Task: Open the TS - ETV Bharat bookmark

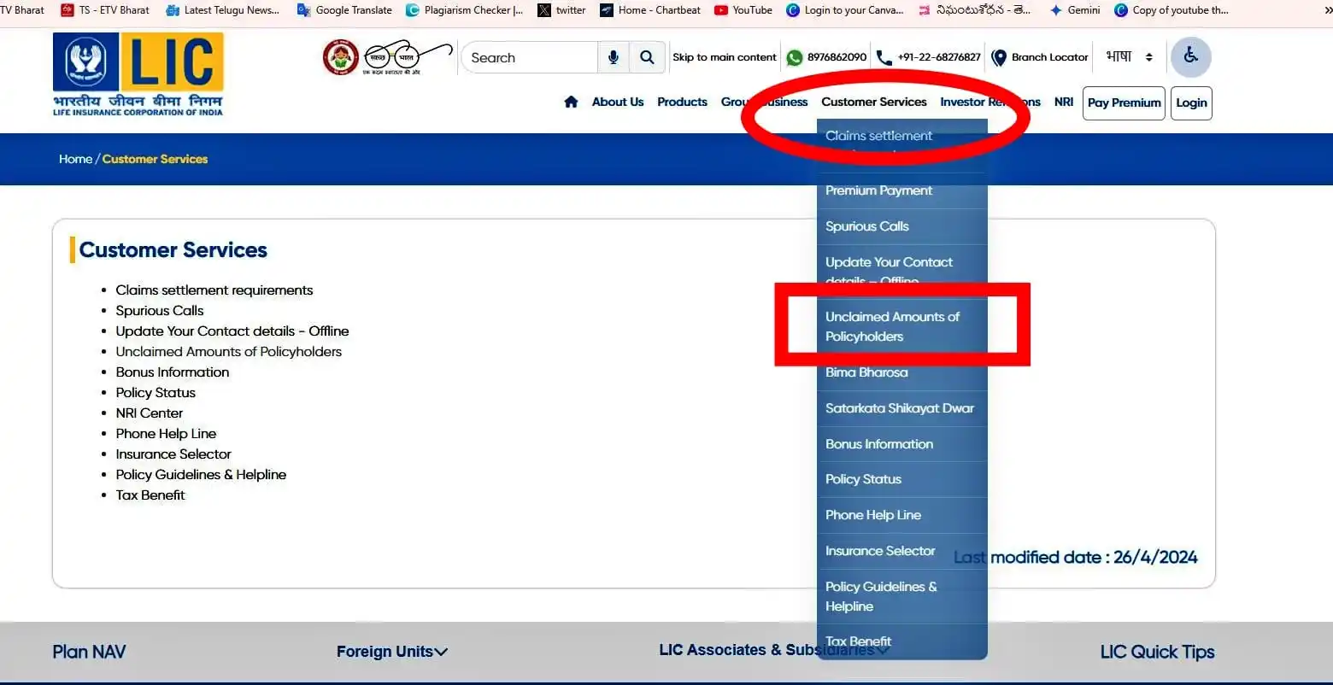Action: (105, 10)
